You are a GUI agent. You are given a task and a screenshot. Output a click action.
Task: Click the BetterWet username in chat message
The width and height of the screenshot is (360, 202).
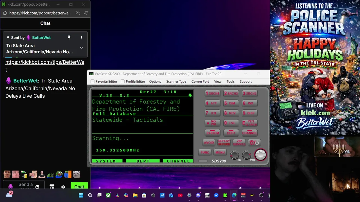click(25, 81)
